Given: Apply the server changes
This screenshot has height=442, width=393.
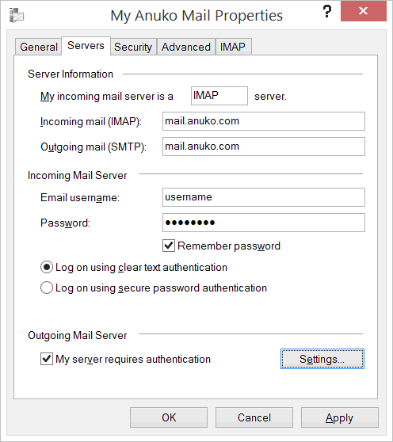Looking at the screenshot, I should [x=340, y=417].
